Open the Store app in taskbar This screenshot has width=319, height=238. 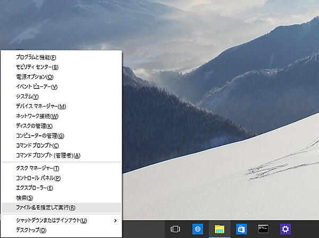[x=241, y=229]
